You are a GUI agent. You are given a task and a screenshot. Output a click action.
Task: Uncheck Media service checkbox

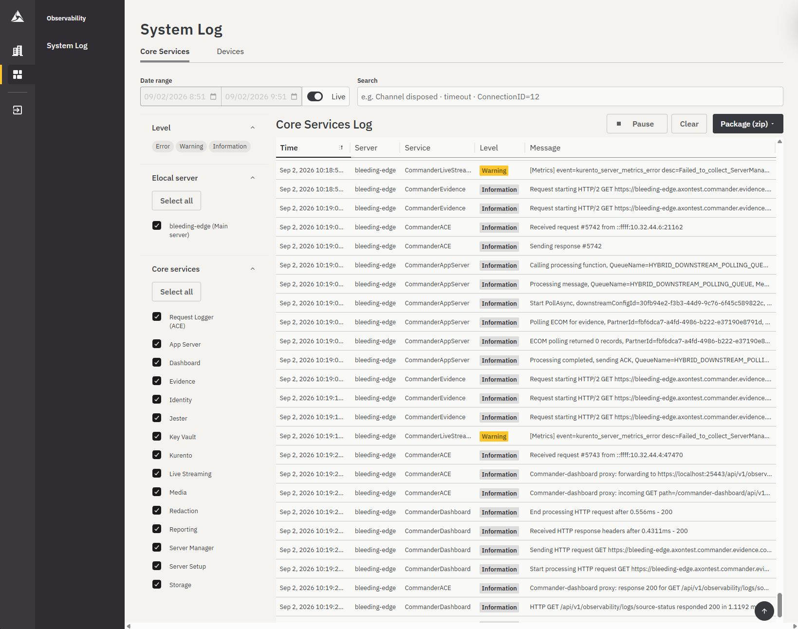(x=157, y=492)
